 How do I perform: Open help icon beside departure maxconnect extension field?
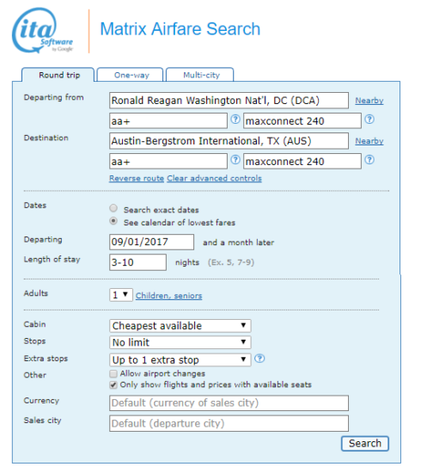[369, 120]
